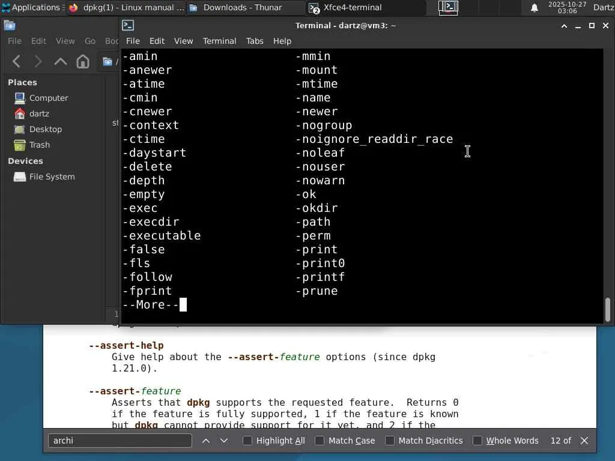Click the Thunar window folder icon
This screenshot has height=461, width=615.
10,26
